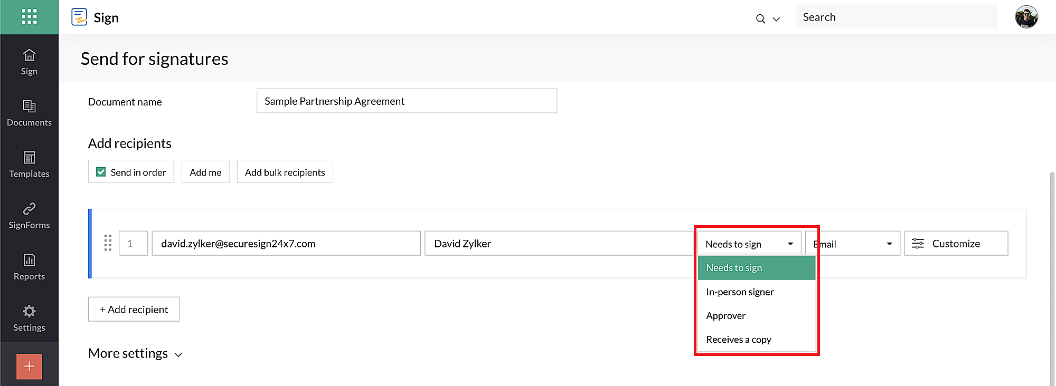Expand the search filter dropdown arrow
Image resolution: width=1056 pixels, height=386 pixels.
tap(776, 19)
